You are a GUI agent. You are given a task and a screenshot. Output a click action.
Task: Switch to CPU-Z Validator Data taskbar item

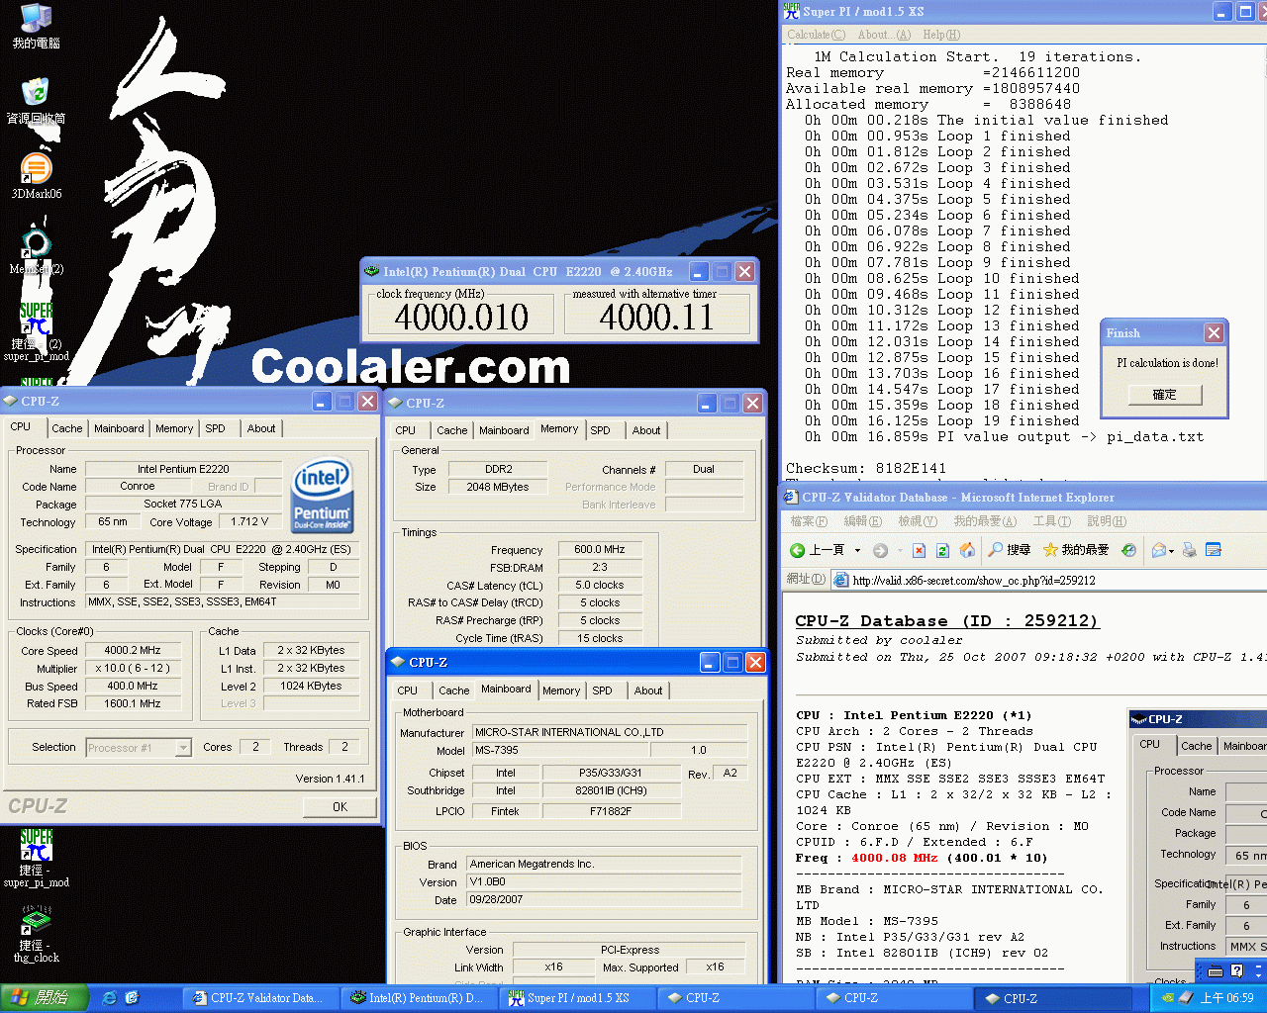coord(259,998)
